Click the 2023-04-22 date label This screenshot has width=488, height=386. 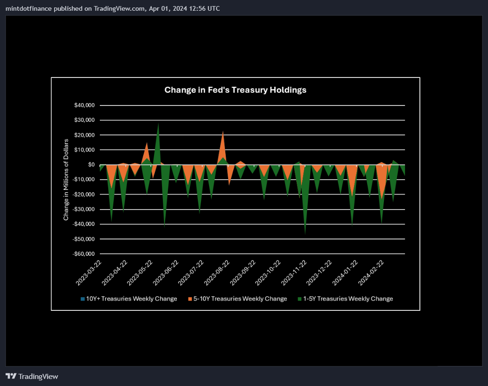pos(114,273)
